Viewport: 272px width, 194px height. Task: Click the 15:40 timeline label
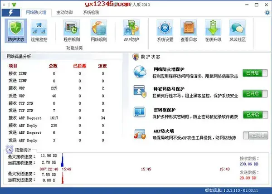(224, 169)
